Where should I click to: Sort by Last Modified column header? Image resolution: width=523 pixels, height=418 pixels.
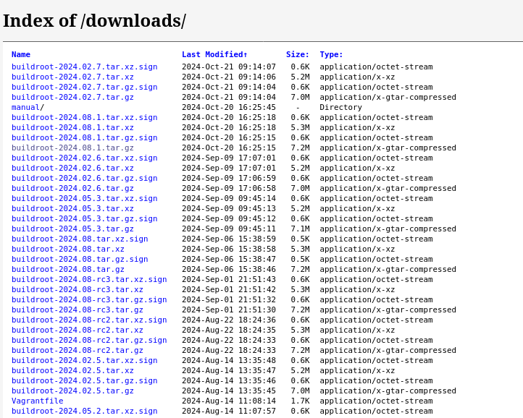tap(212, 54)
